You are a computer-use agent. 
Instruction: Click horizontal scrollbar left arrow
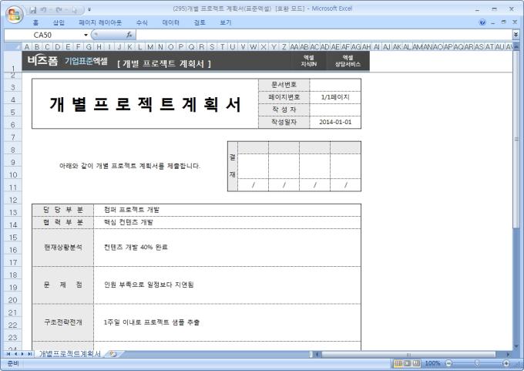click(x=317, y=354)
